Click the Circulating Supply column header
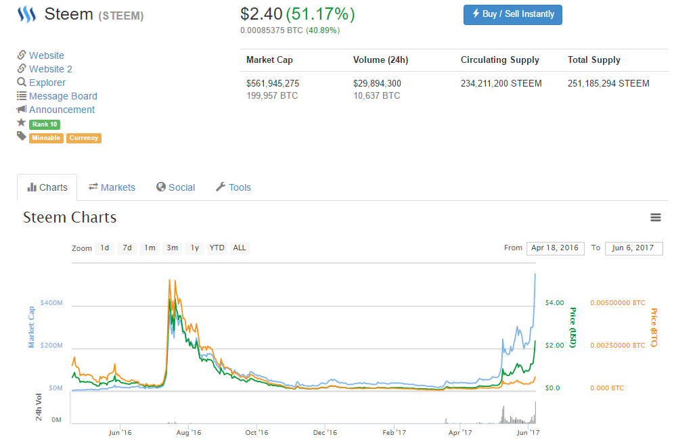Screen dimensions: 676x441 click(499, 60)
